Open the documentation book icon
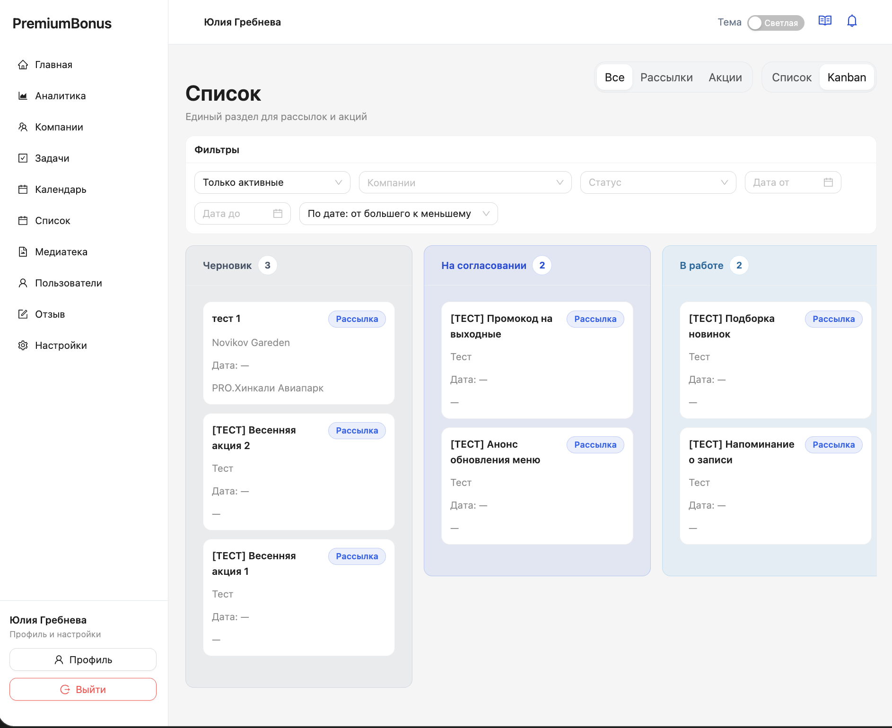The width and height of the screenshot is (892, 728). 825,21
